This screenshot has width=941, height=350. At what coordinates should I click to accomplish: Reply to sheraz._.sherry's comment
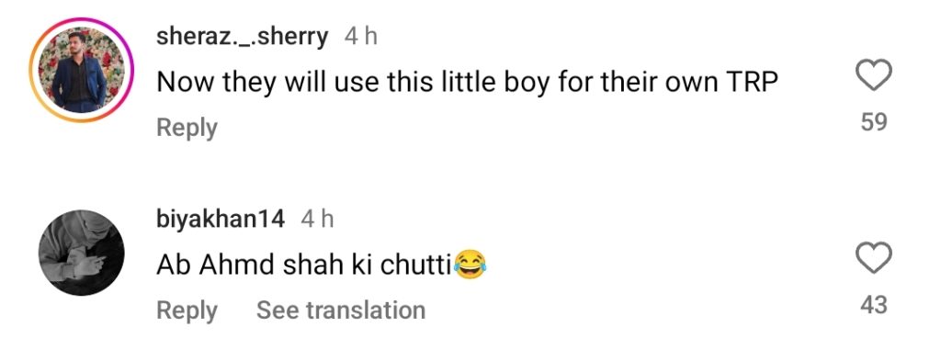coord(187,128)
